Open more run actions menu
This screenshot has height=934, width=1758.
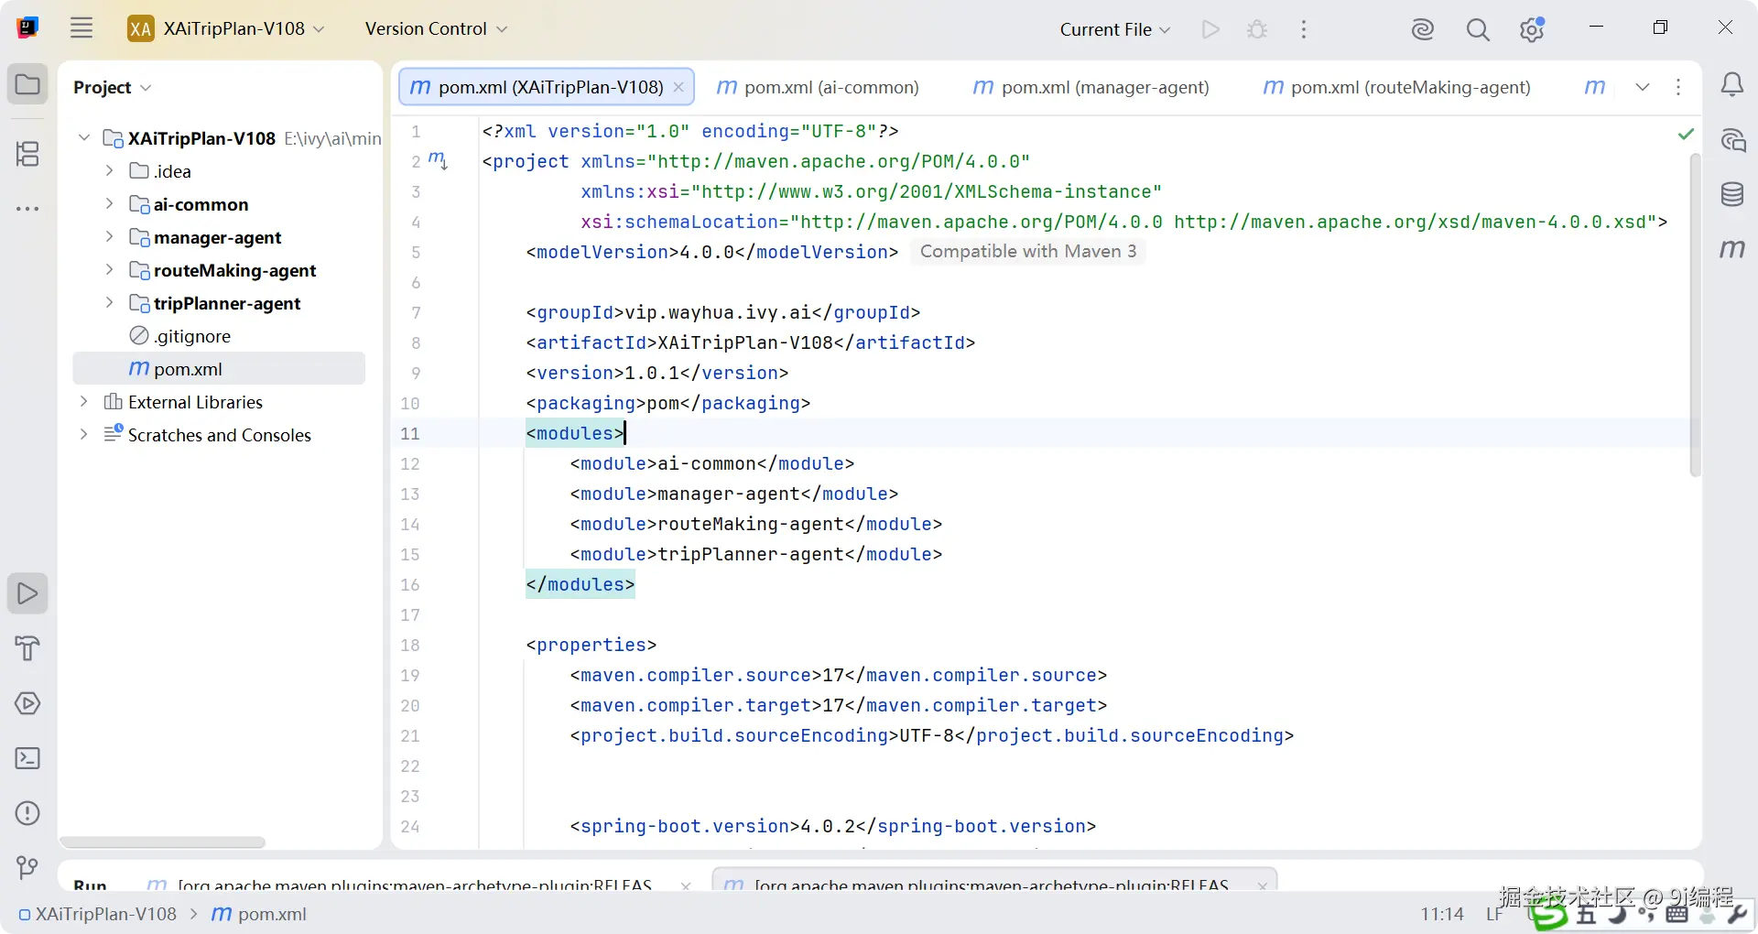(x=1304, y=29)
